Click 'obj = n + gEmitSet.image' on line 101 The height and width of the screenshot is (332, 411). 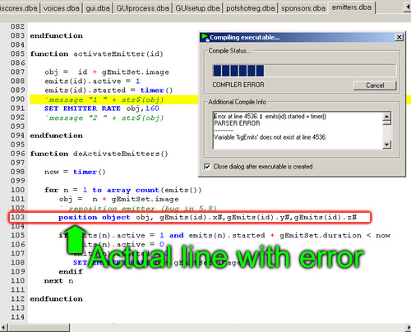pyautogui.click(x=118, y=199)
